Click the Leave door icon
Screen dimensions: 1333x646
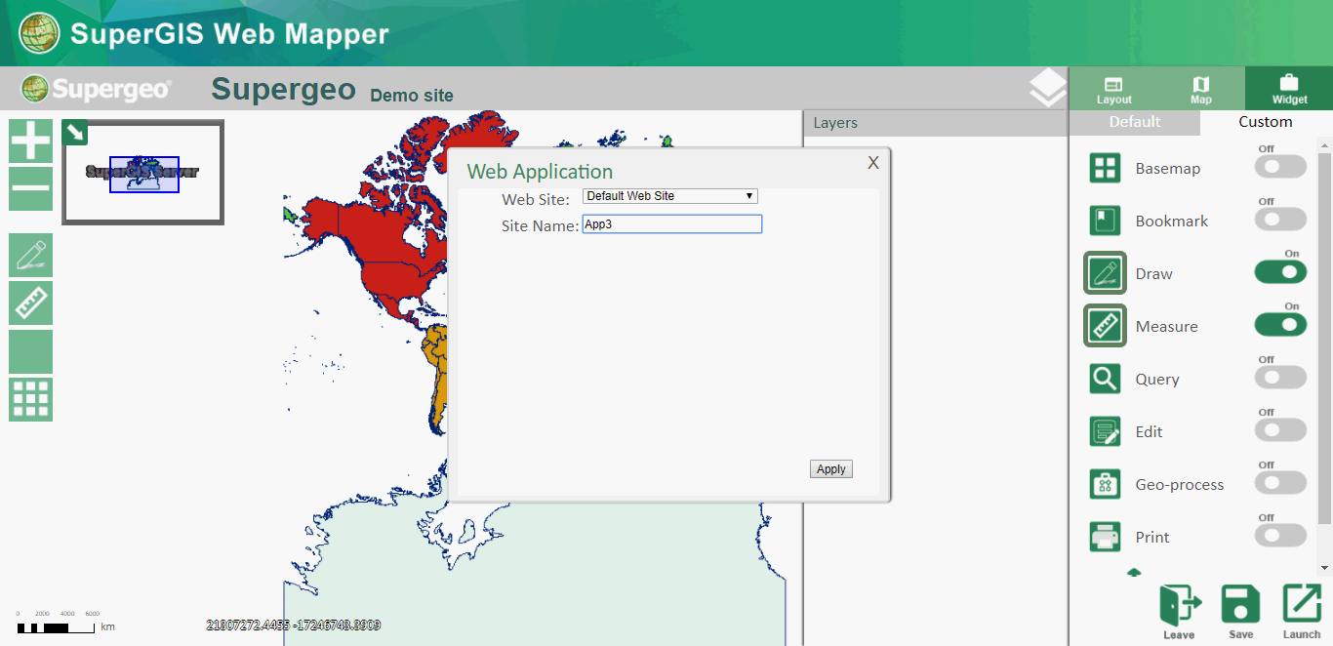point(1180,612)
